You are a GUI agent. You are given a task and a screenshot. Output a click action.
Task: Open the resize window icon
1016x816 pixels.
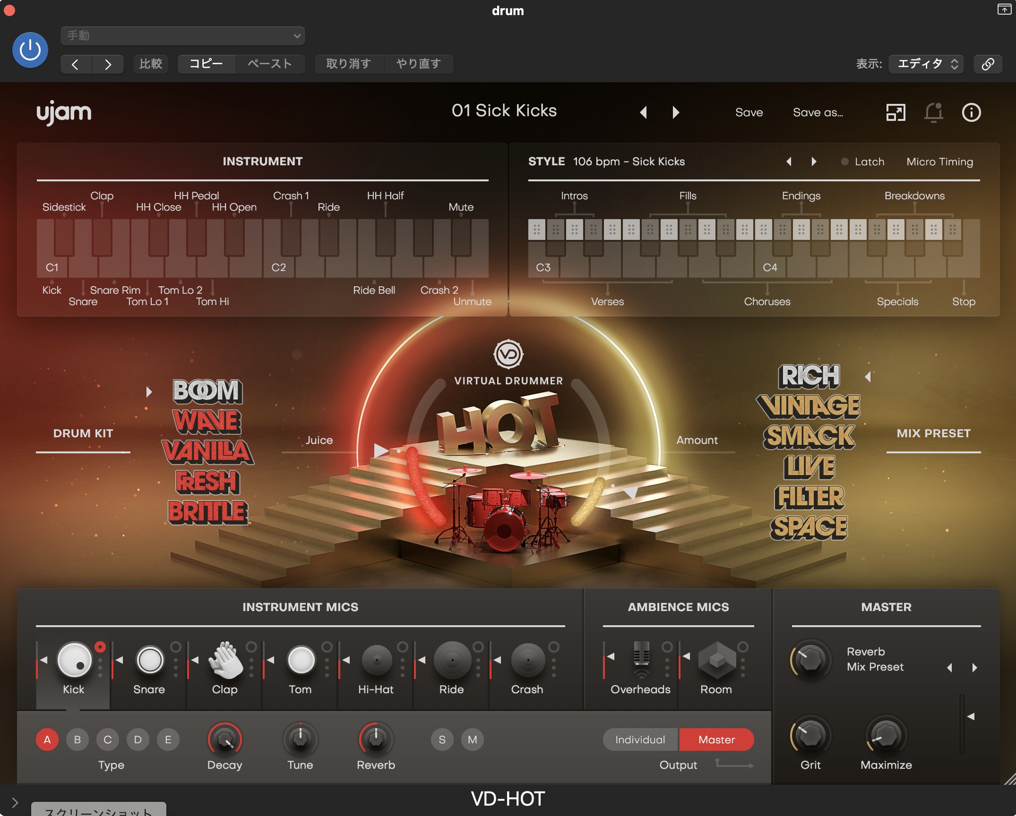click(x=895, y=112)
